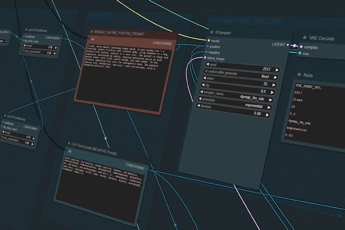Click the samples input port on VAE Decode
345x230 pixels.
click(x=301, y=47)
